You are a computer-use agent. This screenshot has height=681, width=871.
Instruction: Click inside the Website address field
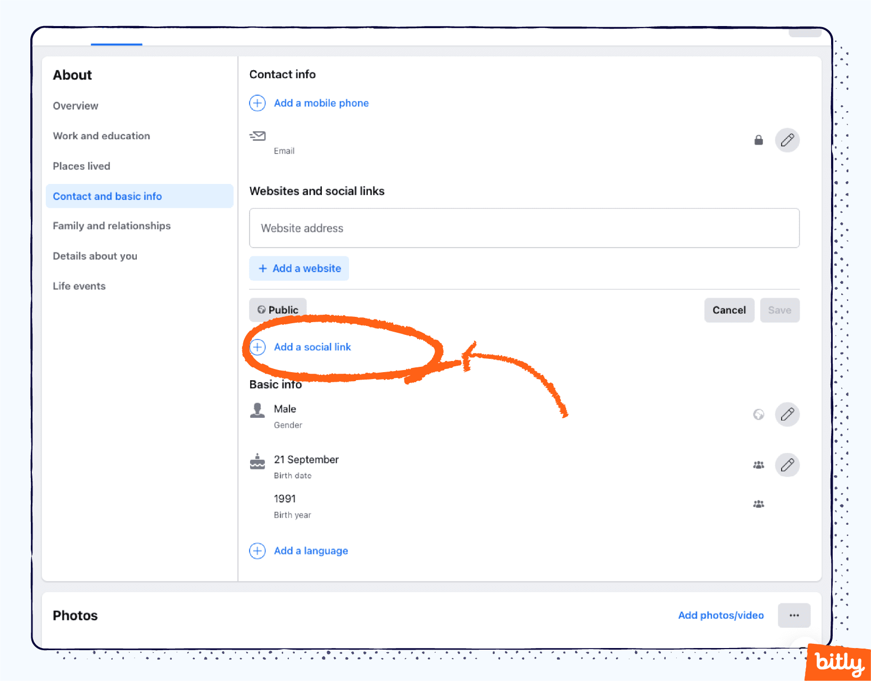pos(524,228)
